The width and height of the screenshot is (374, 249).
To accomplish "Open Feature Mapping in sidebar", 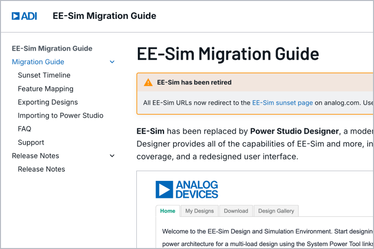I will [46, 89].
